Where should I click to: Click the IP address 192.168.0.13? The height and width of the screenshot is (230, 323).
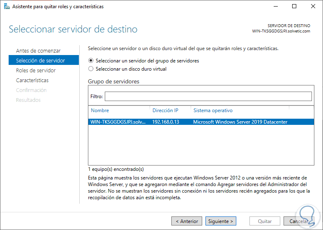(166, 122)
